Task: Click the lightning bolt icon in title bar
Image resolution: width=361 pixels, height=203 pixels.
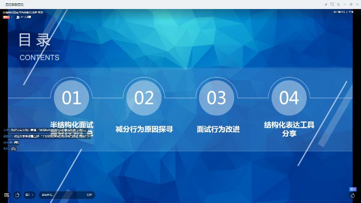Action: [x=326, y=5]
